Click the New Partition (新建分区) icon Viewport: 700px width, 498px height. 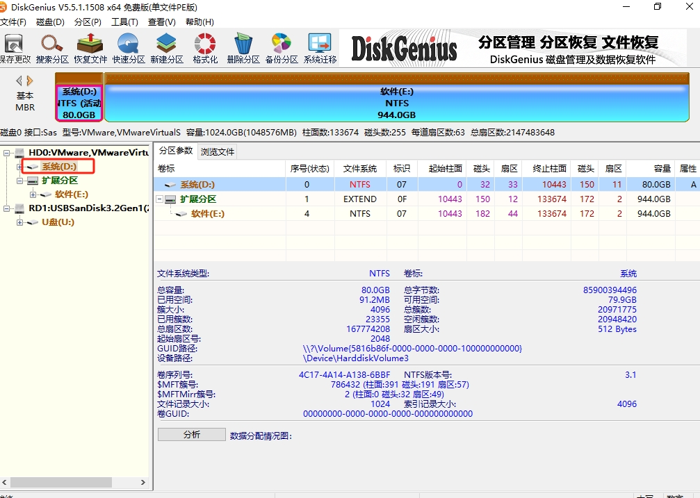point(167,48)
